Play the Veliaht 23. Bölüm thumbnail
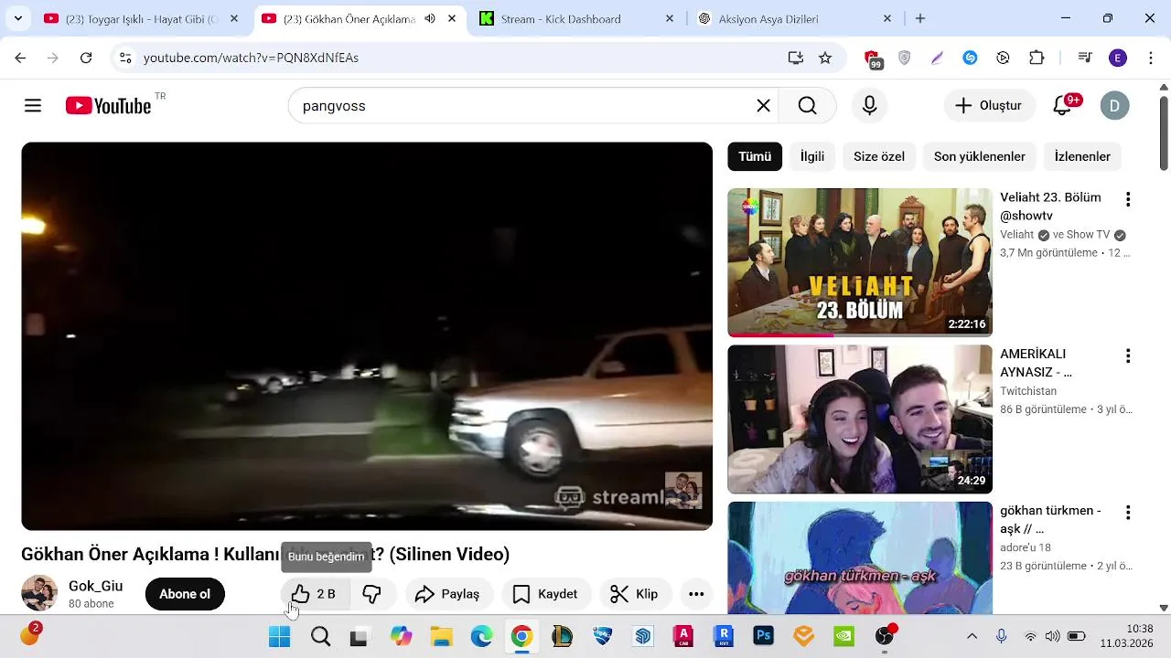This screenshot has width=1171, height=658. [860, 262]
